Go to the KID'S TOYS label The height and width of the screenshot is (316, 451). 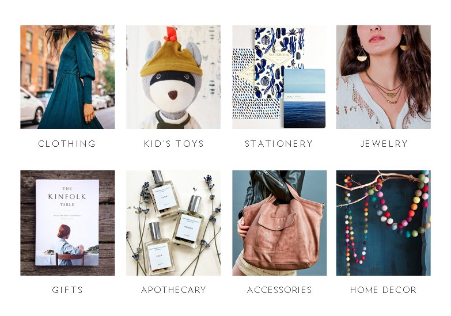[x=174, y=143]
